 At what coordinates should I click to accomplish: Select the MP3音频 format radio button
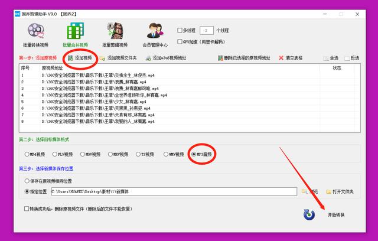[194, 154]
